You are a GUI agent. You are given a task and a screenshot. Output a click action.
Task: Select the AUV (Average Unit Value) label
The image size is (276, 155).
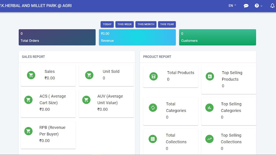[x=110, y=99]
